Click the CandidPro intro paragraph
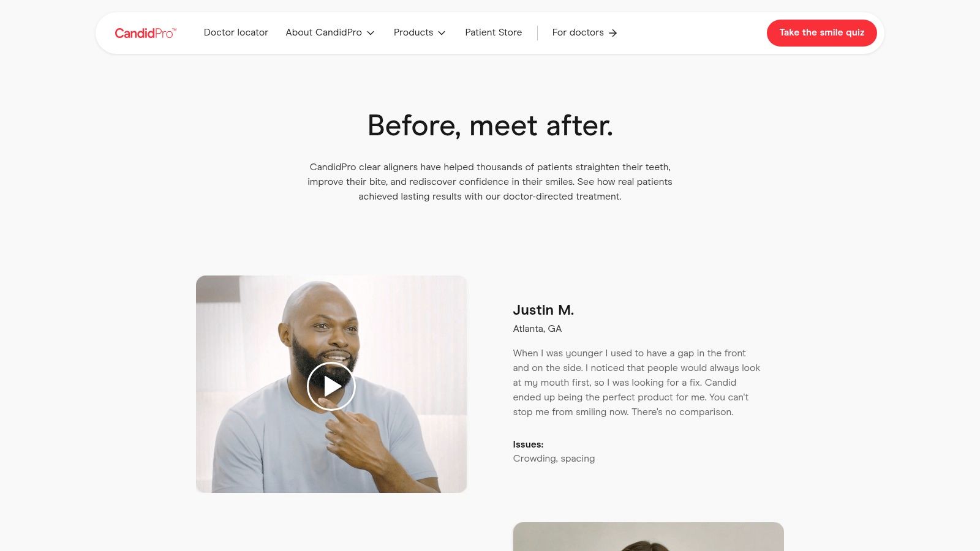This screenshot has width=980, height=551. point(490,182)
